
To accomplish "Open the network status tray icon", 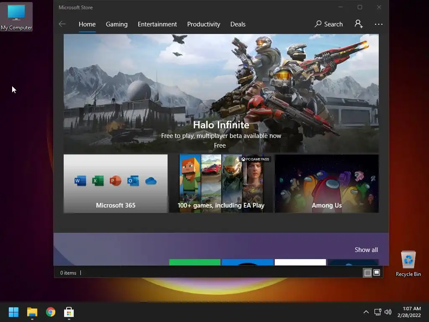I will click(377, 312).
